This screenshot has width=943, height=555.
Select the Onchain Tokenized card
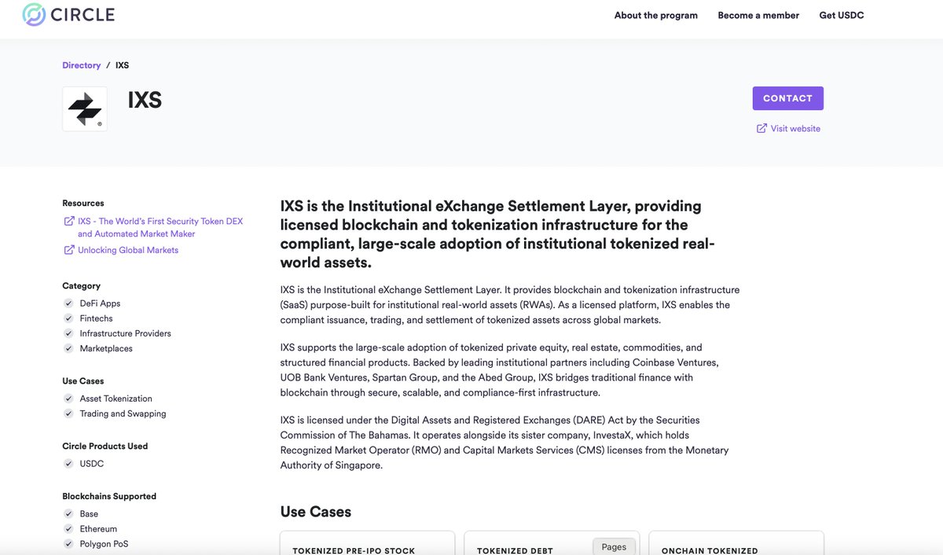[x=736, y=543]
